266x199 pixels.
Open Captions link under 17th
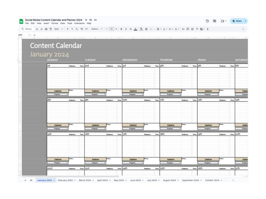pos(133,159)
